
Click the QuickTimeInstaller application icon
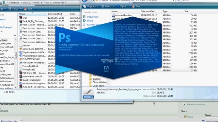[x=21, y=80]
